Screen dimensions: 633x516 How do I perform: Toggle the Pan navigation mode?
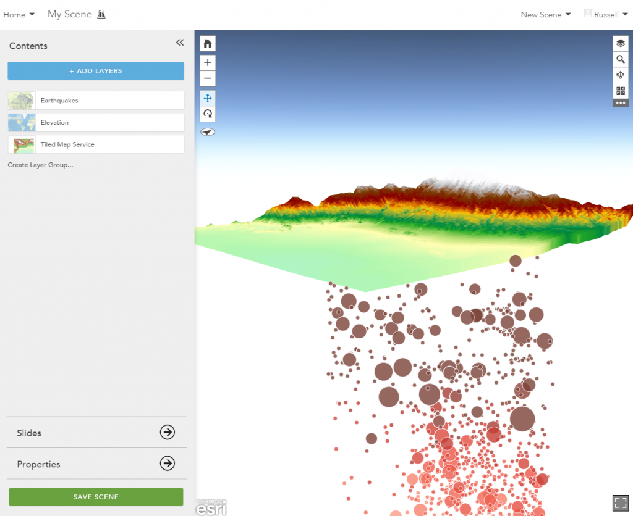[x=208, y=98]
